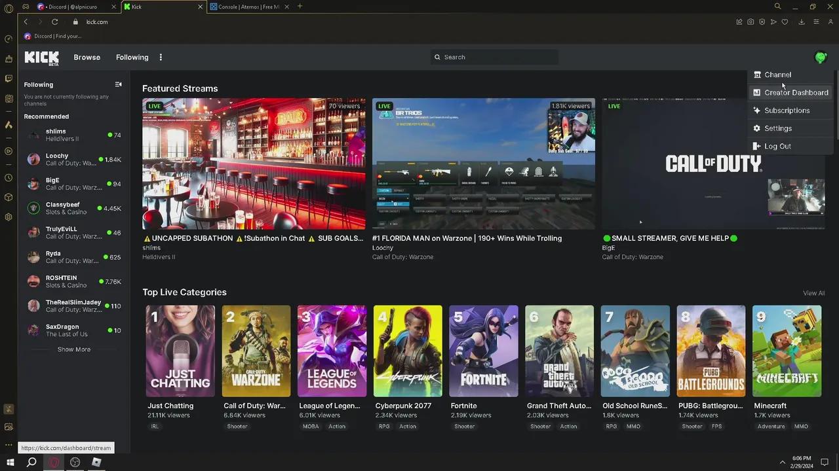Take a snapshot using the camera icon
This screenshot has height=471, width=839.
[751, 22]
